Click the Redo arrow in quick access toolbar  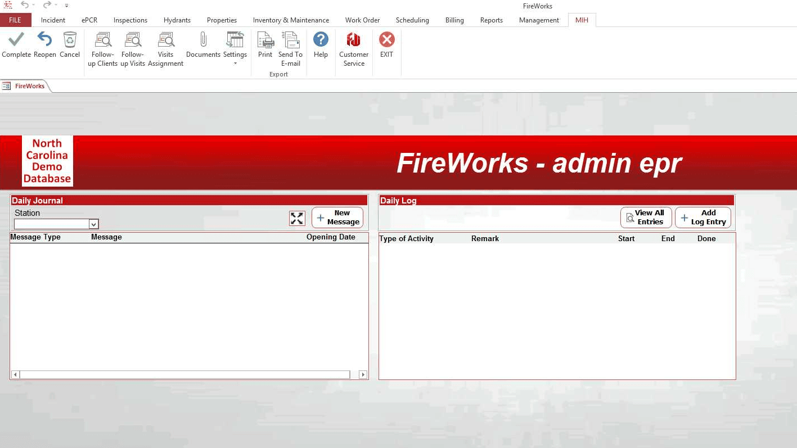[47, 5]
